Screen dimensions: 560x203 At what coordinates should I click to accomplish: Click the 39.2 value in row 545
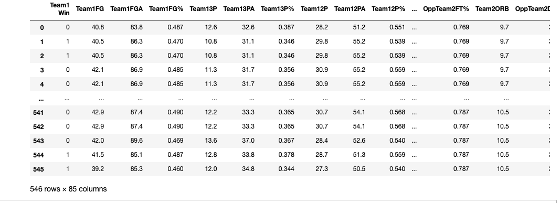click(98, 169)
